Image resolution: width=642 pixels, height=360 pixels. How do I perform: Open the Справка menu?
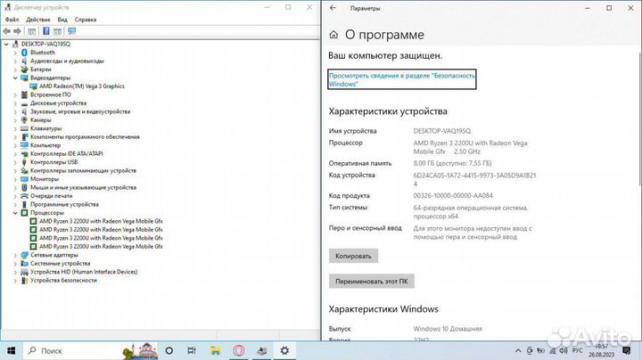pos(86,20)
